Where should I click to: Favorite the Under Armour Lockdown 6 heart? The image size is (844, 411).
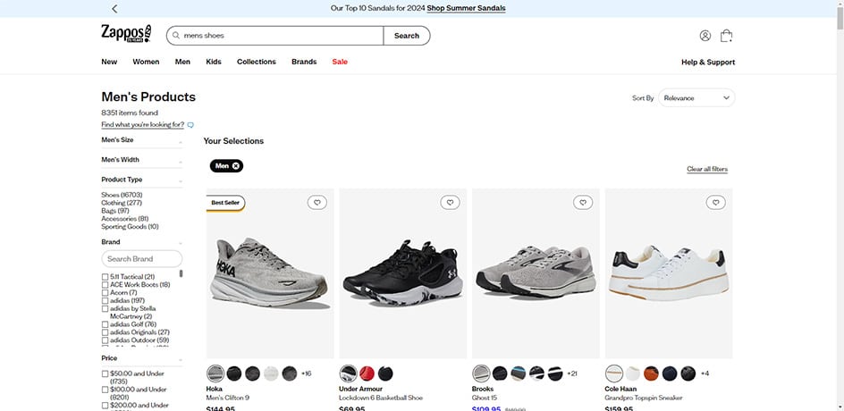click(x=450, y=202)
